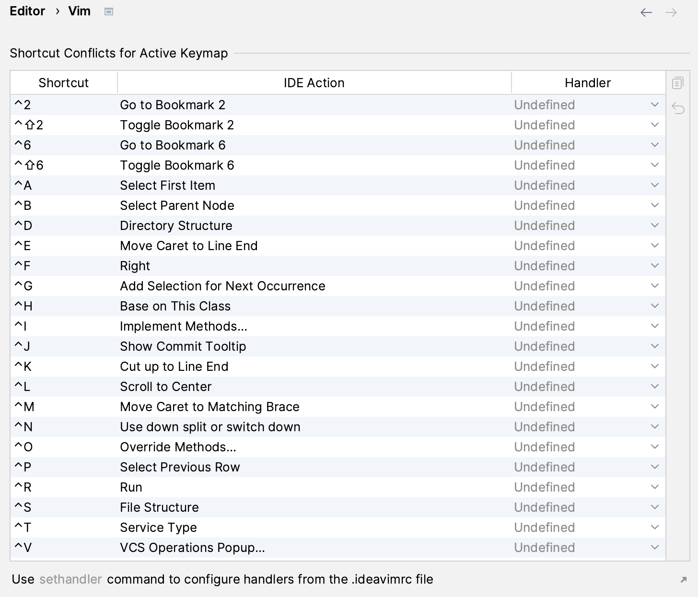698x597 pixels.
Task: Expand Handler dropdown for Directory Structure
Action: (654, 226)
